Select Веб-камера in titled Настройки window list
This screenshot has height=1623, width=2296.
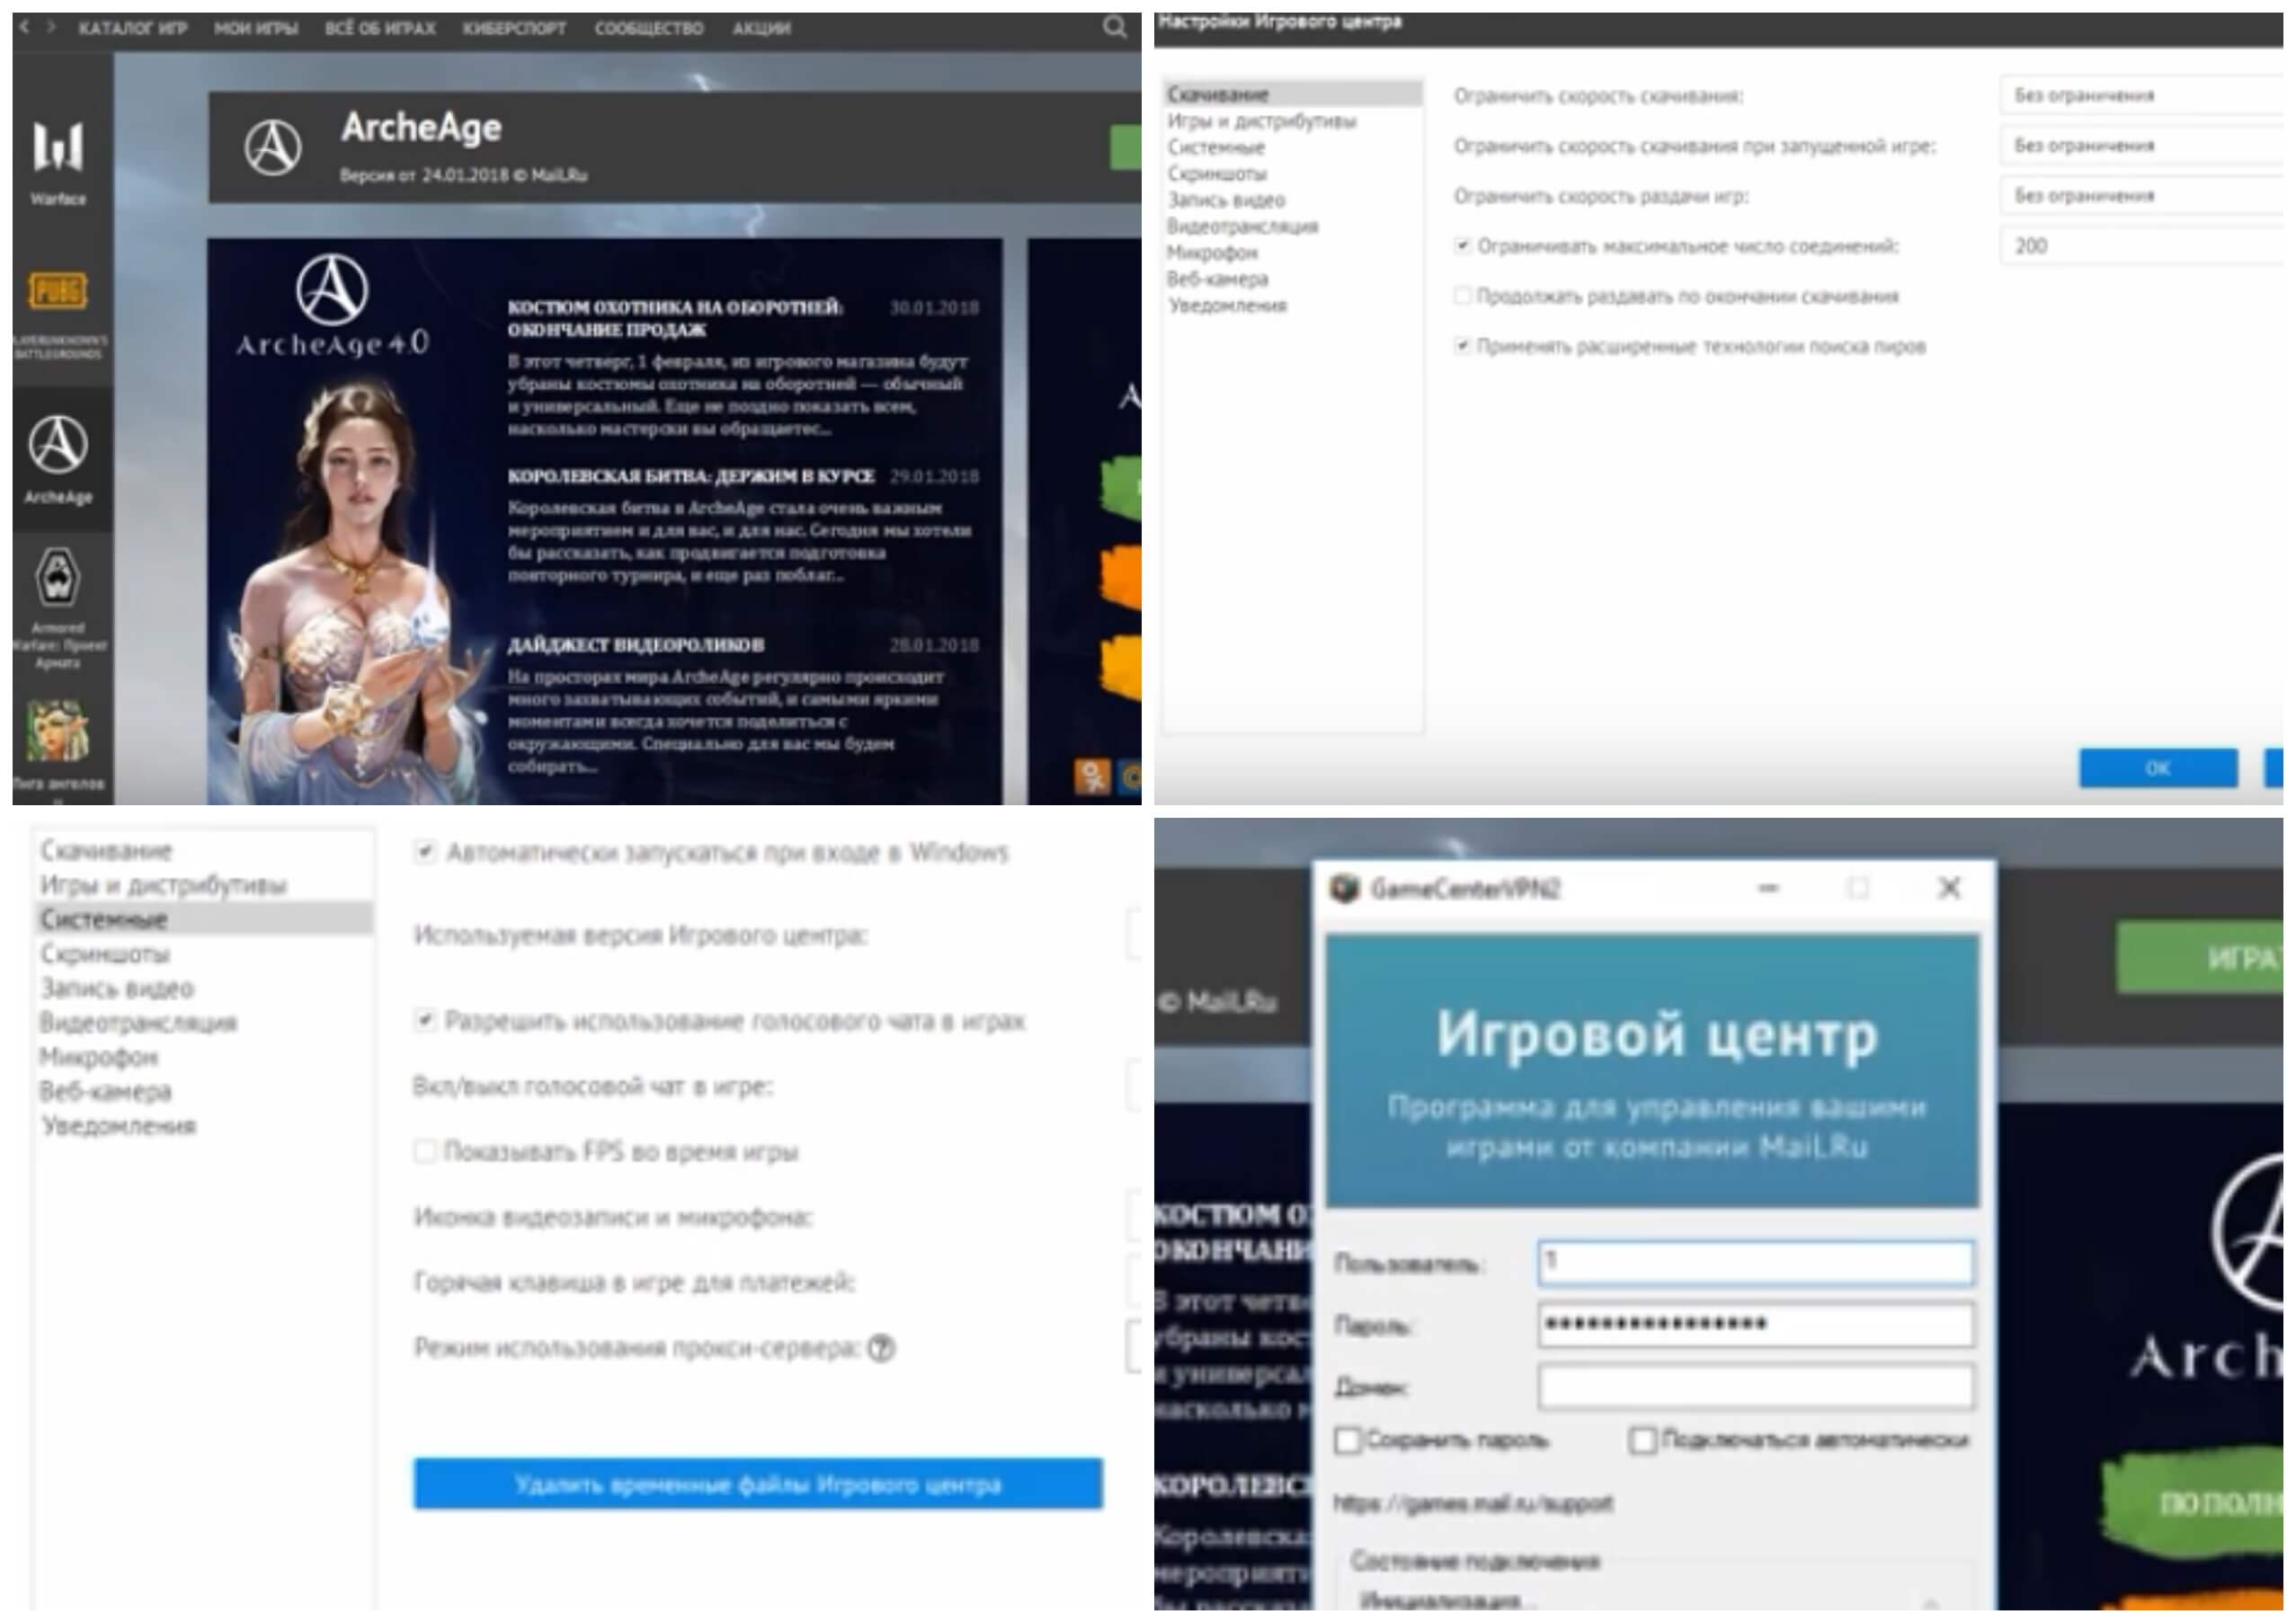(x=1216, y=279)
